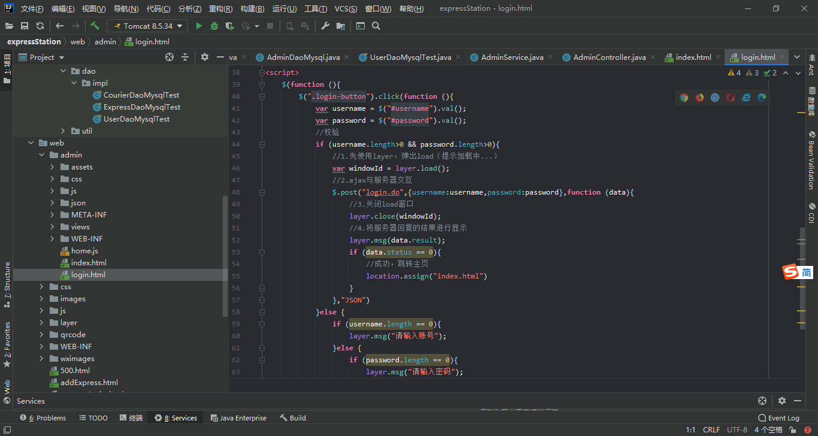
Task: Toggle the Structure tool window
Action: 7,284
